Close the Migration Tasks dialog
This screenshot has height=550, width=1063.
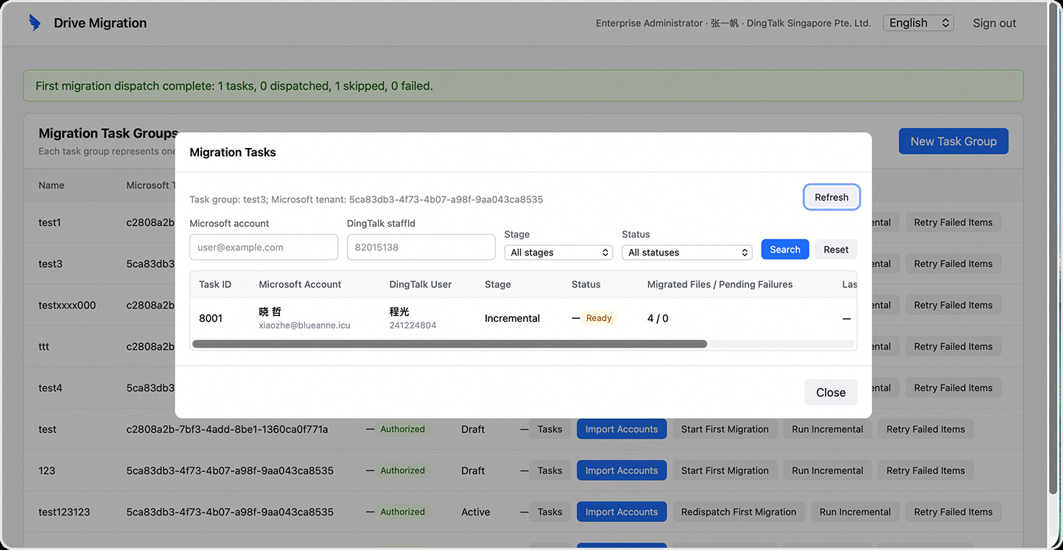click(830, 392)
